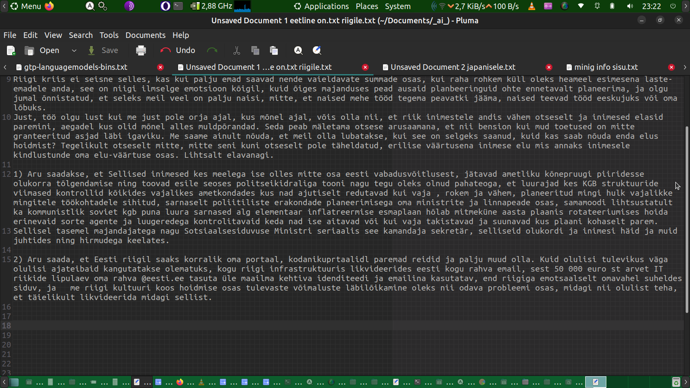Close the Unsaved Document 1 riigile.txt tab
Viewport: 690px width, 388px height.
click(365, 67)
